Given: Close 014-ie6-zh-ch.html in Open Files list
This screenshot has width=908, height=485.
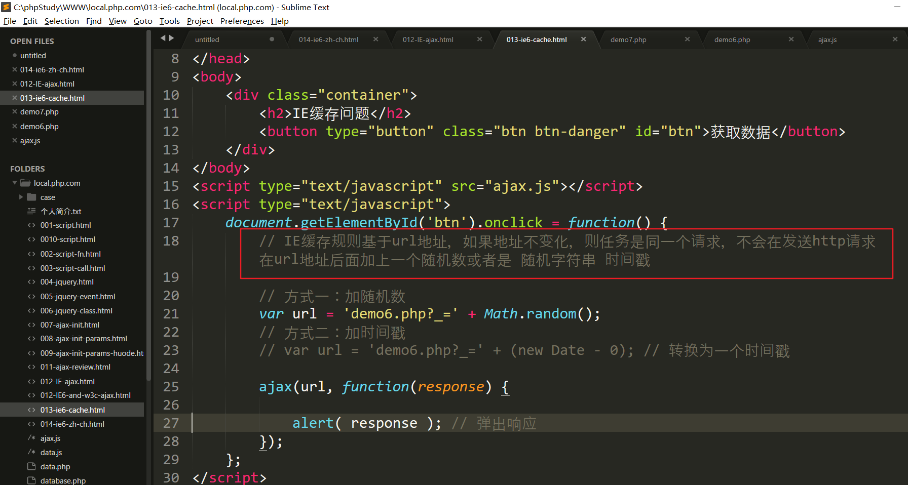Looking at the screenshot, I should [x=15, y=70].
